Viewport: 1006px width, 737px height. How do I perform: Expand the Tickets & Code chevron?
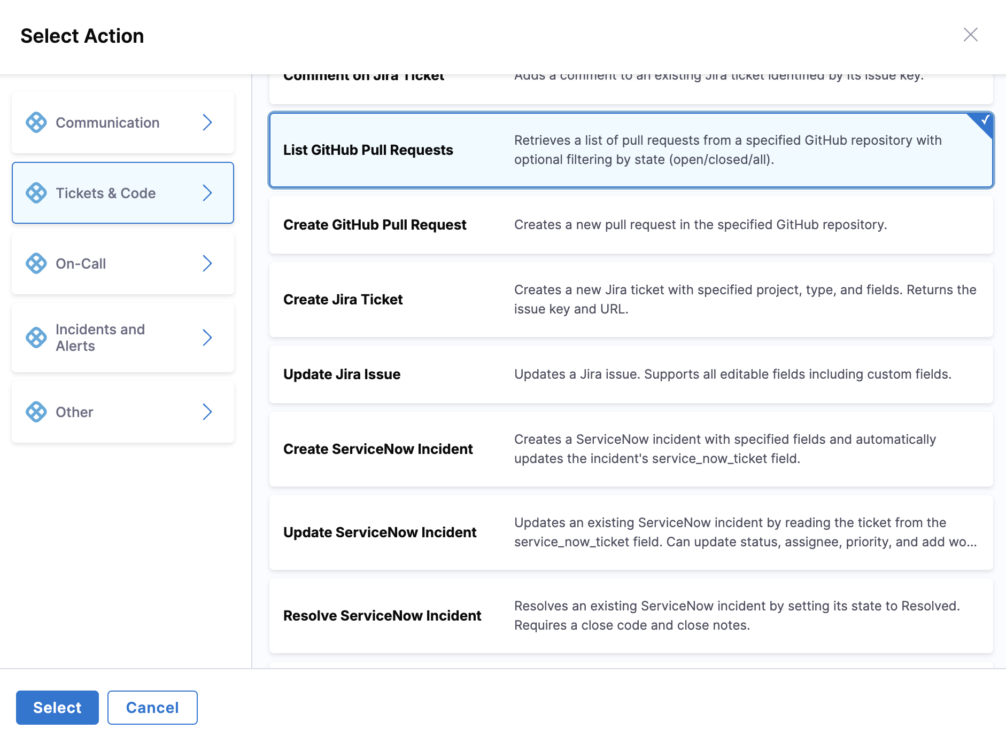pyautogui.click(x=207, y=193)
